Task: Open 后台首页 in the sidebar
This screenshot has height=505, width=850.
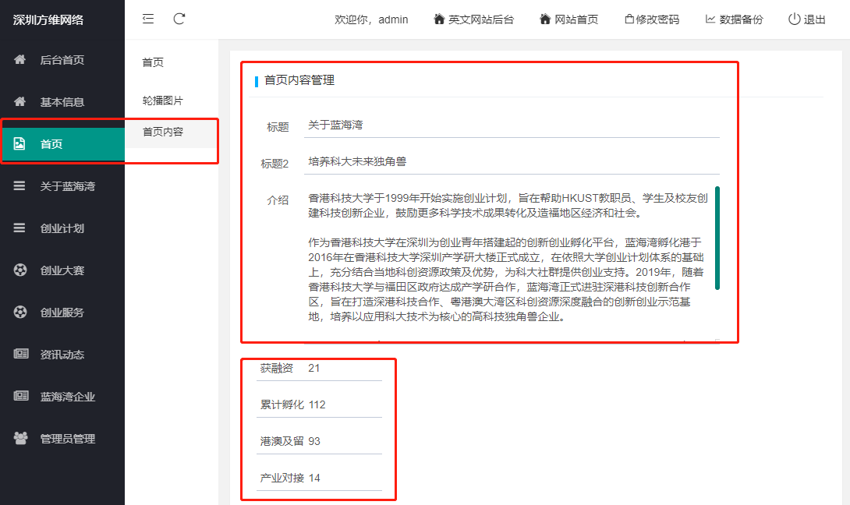Action: [x=62, y=59]
